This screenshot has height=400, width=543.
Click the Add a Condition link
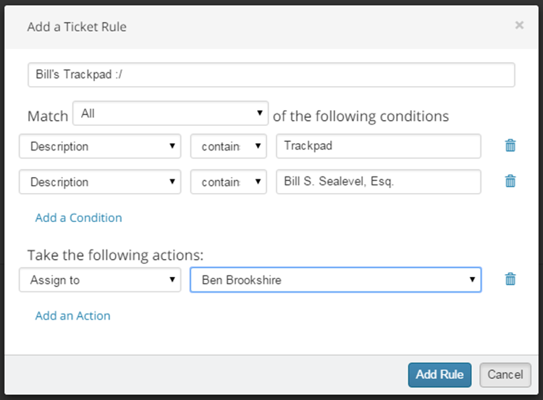coord(78,218)
